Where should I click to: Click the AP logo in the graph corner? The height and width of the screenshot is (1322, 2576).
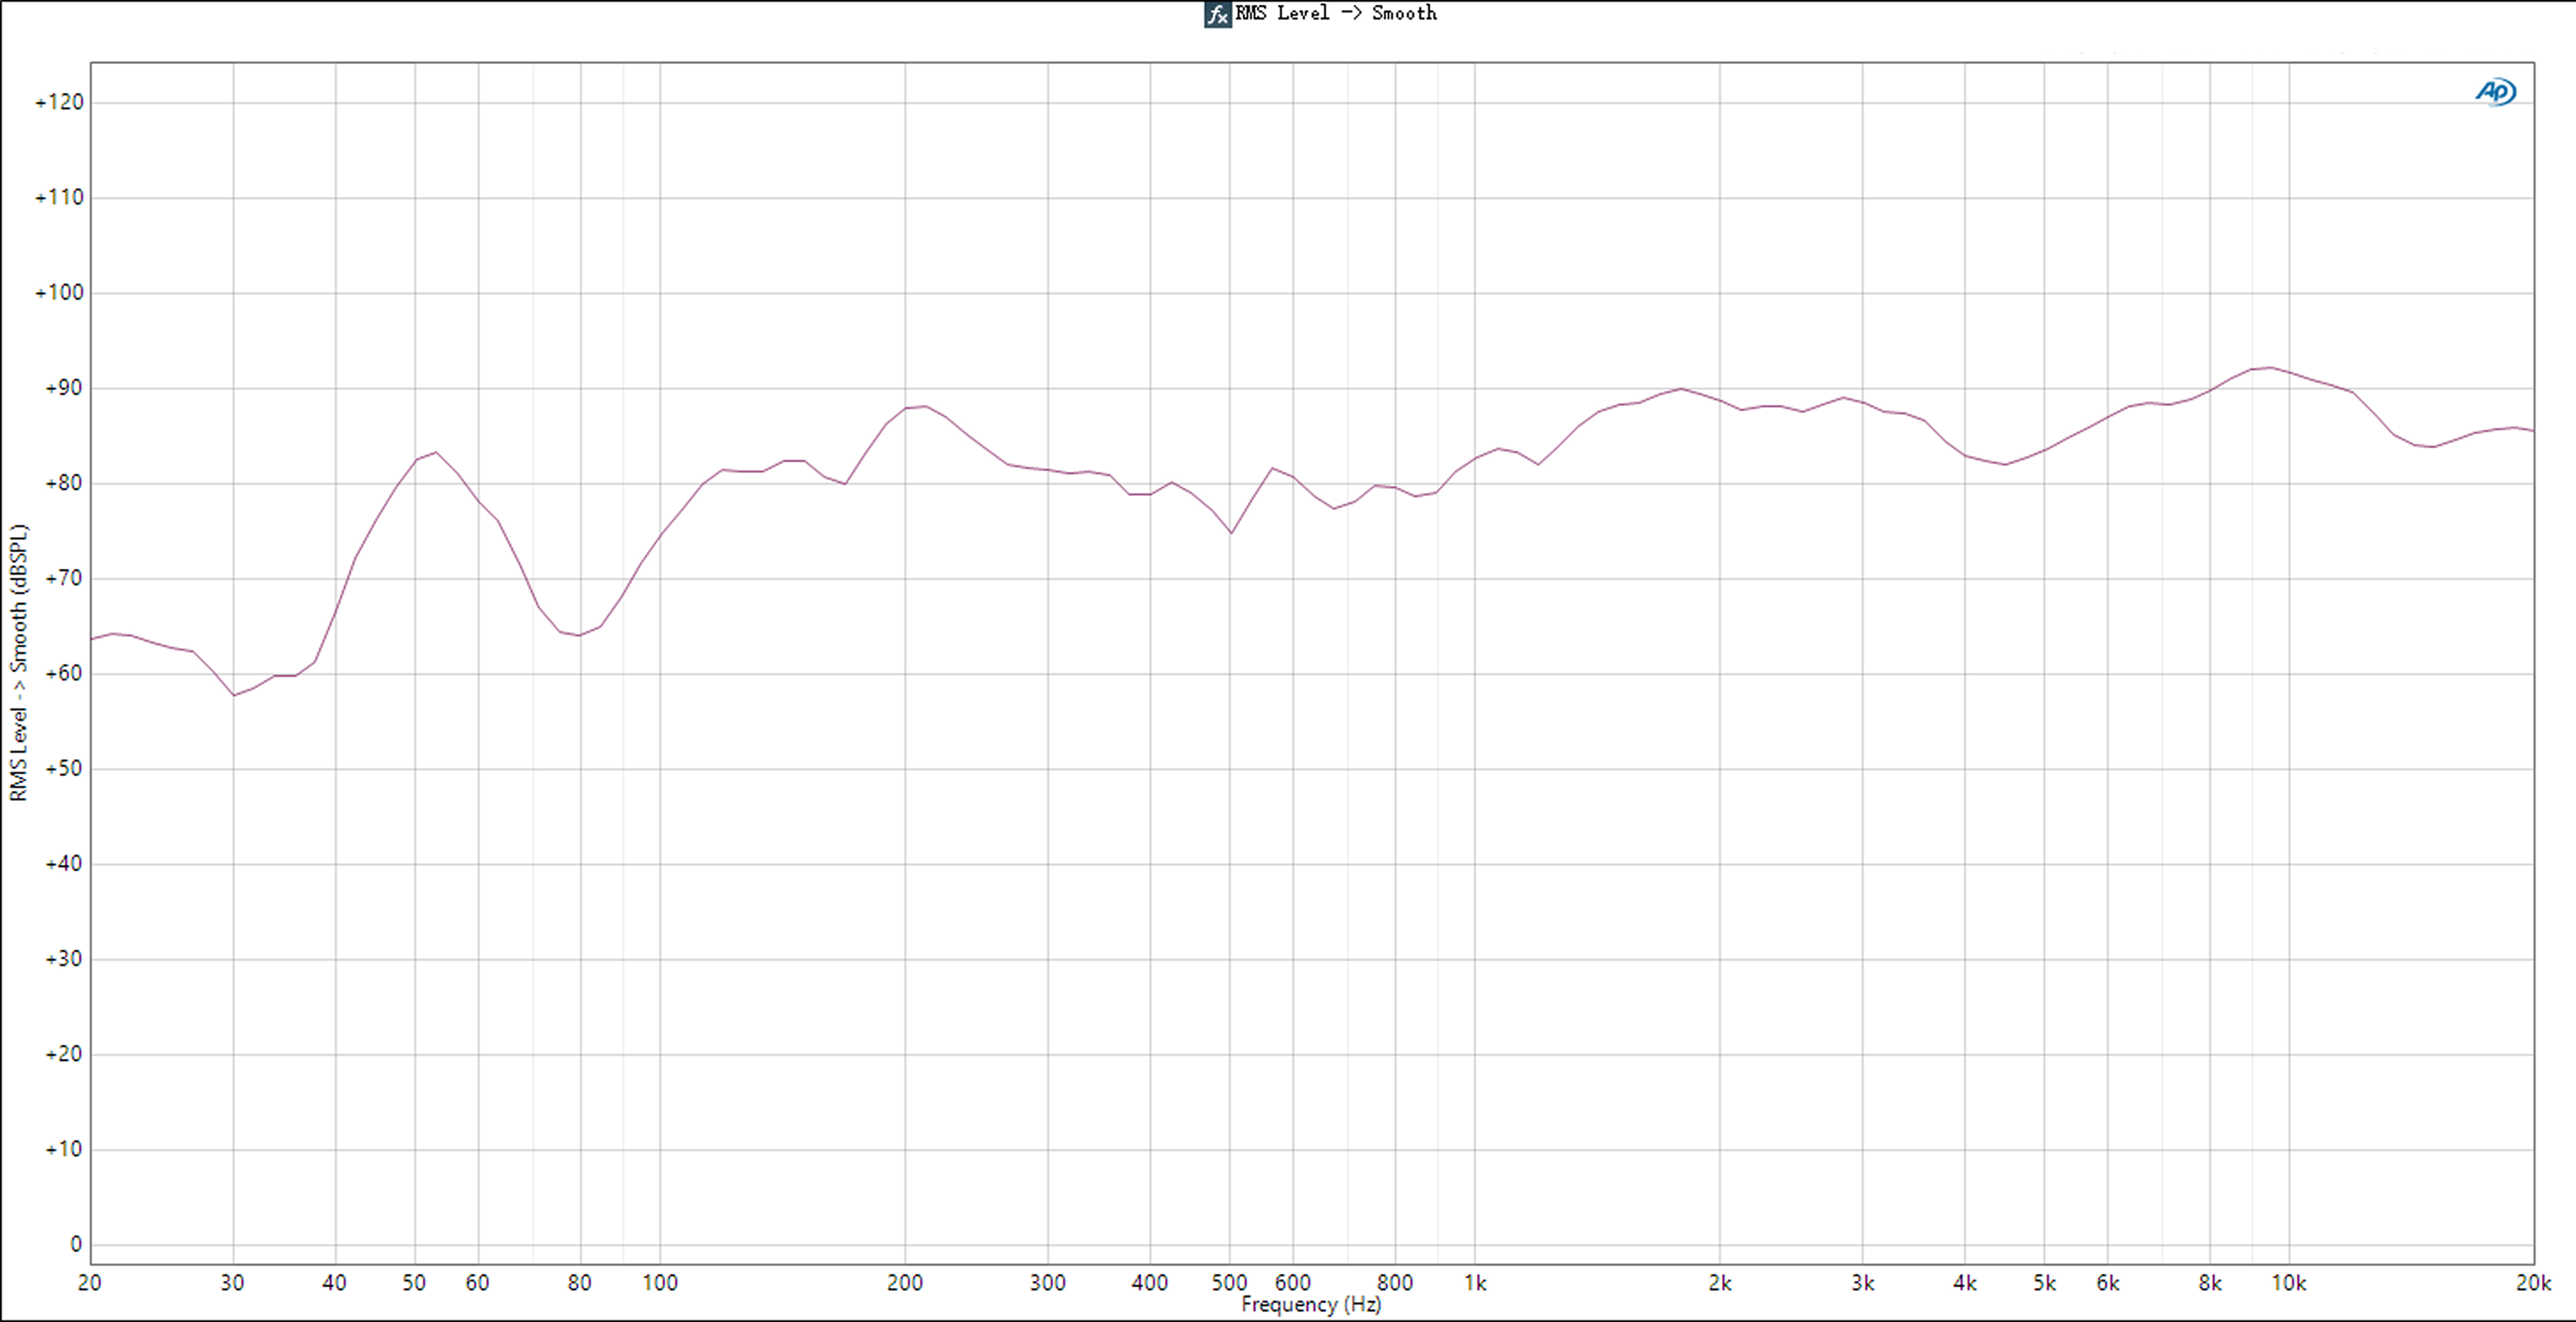[x=2495, y=92]
